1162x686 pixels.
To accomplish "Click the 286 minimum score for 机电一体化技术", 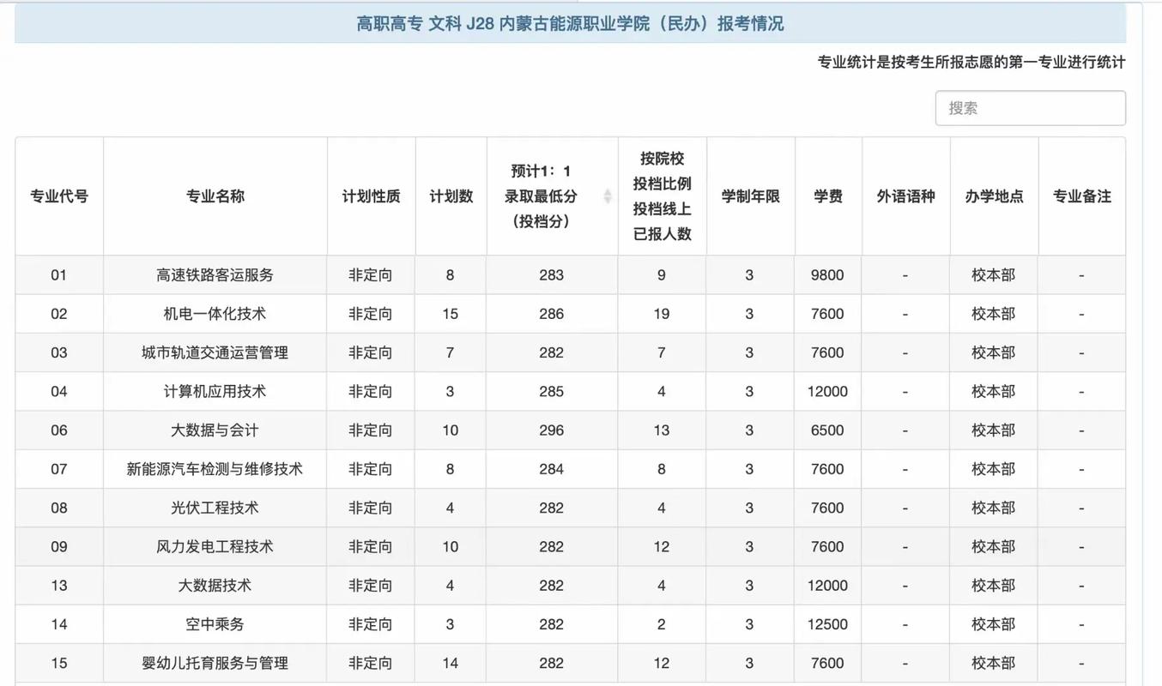I will 552,314.
